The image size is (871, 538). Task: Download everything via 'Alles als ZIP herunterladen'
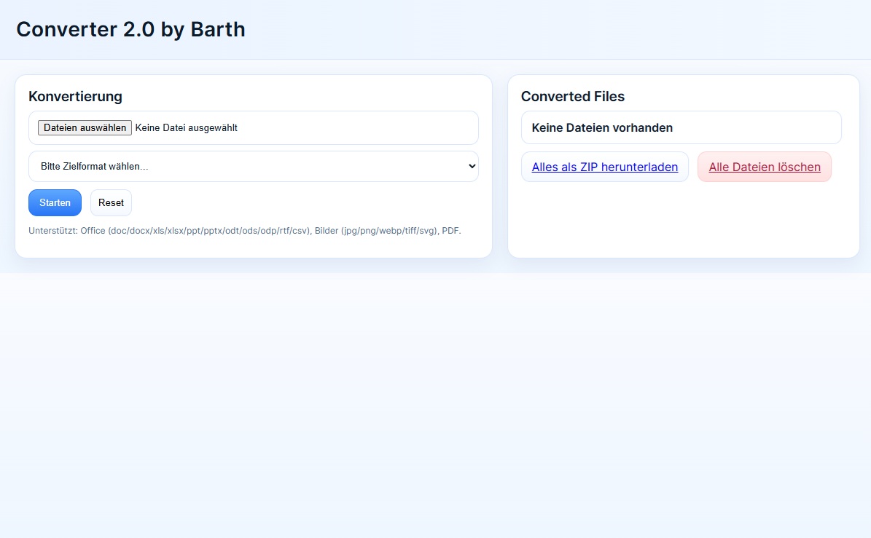[x=604, y=167]
